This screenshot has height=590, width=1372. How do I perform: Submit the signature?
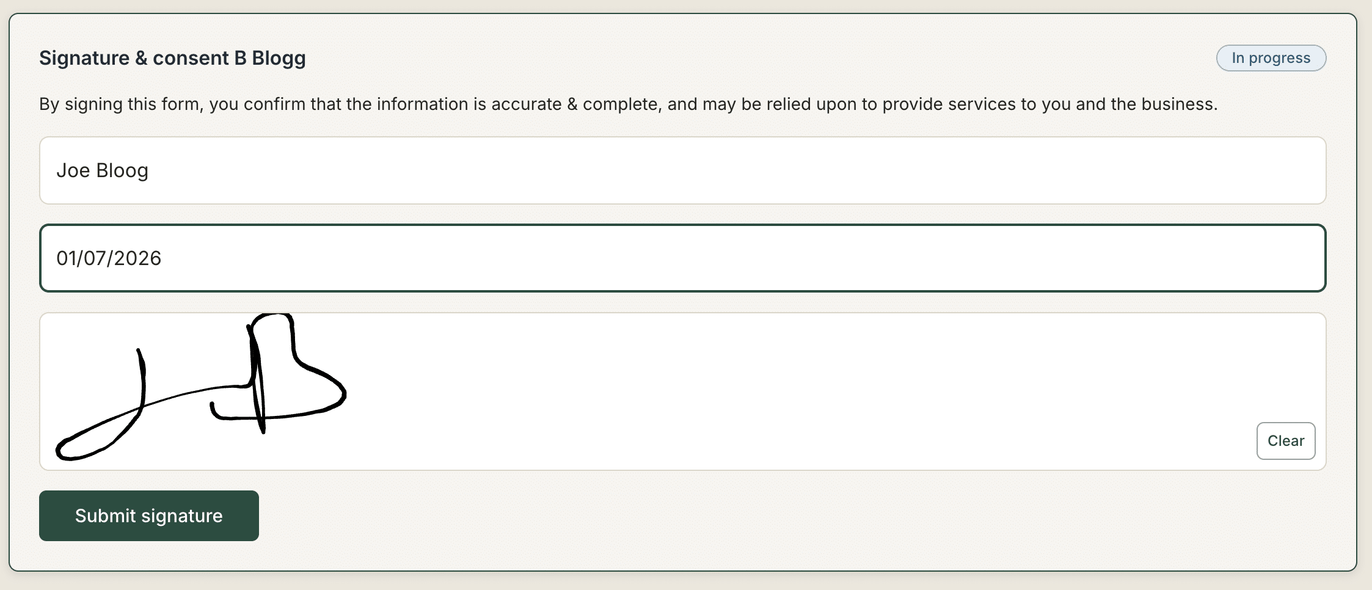[x=148, y=515]
